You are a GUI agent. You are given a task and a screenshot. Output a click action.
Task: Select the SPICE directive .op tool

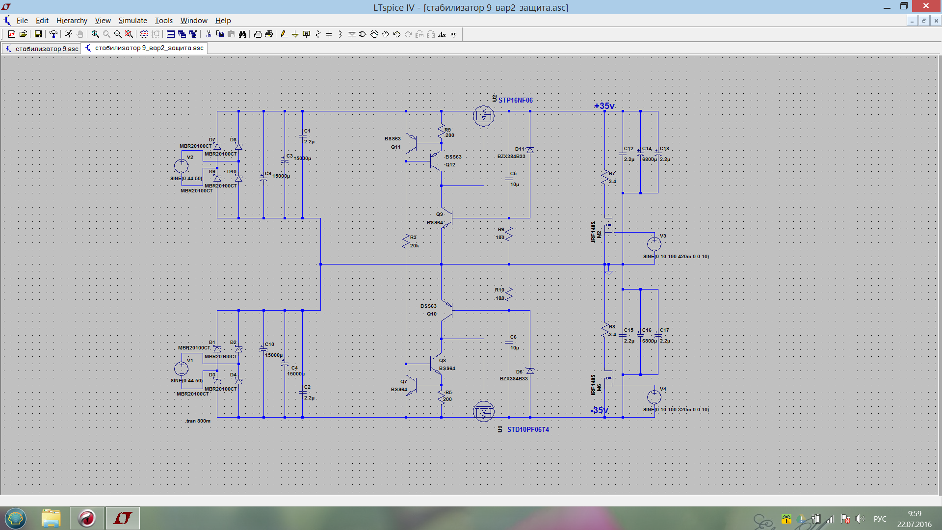coord(453,34)
